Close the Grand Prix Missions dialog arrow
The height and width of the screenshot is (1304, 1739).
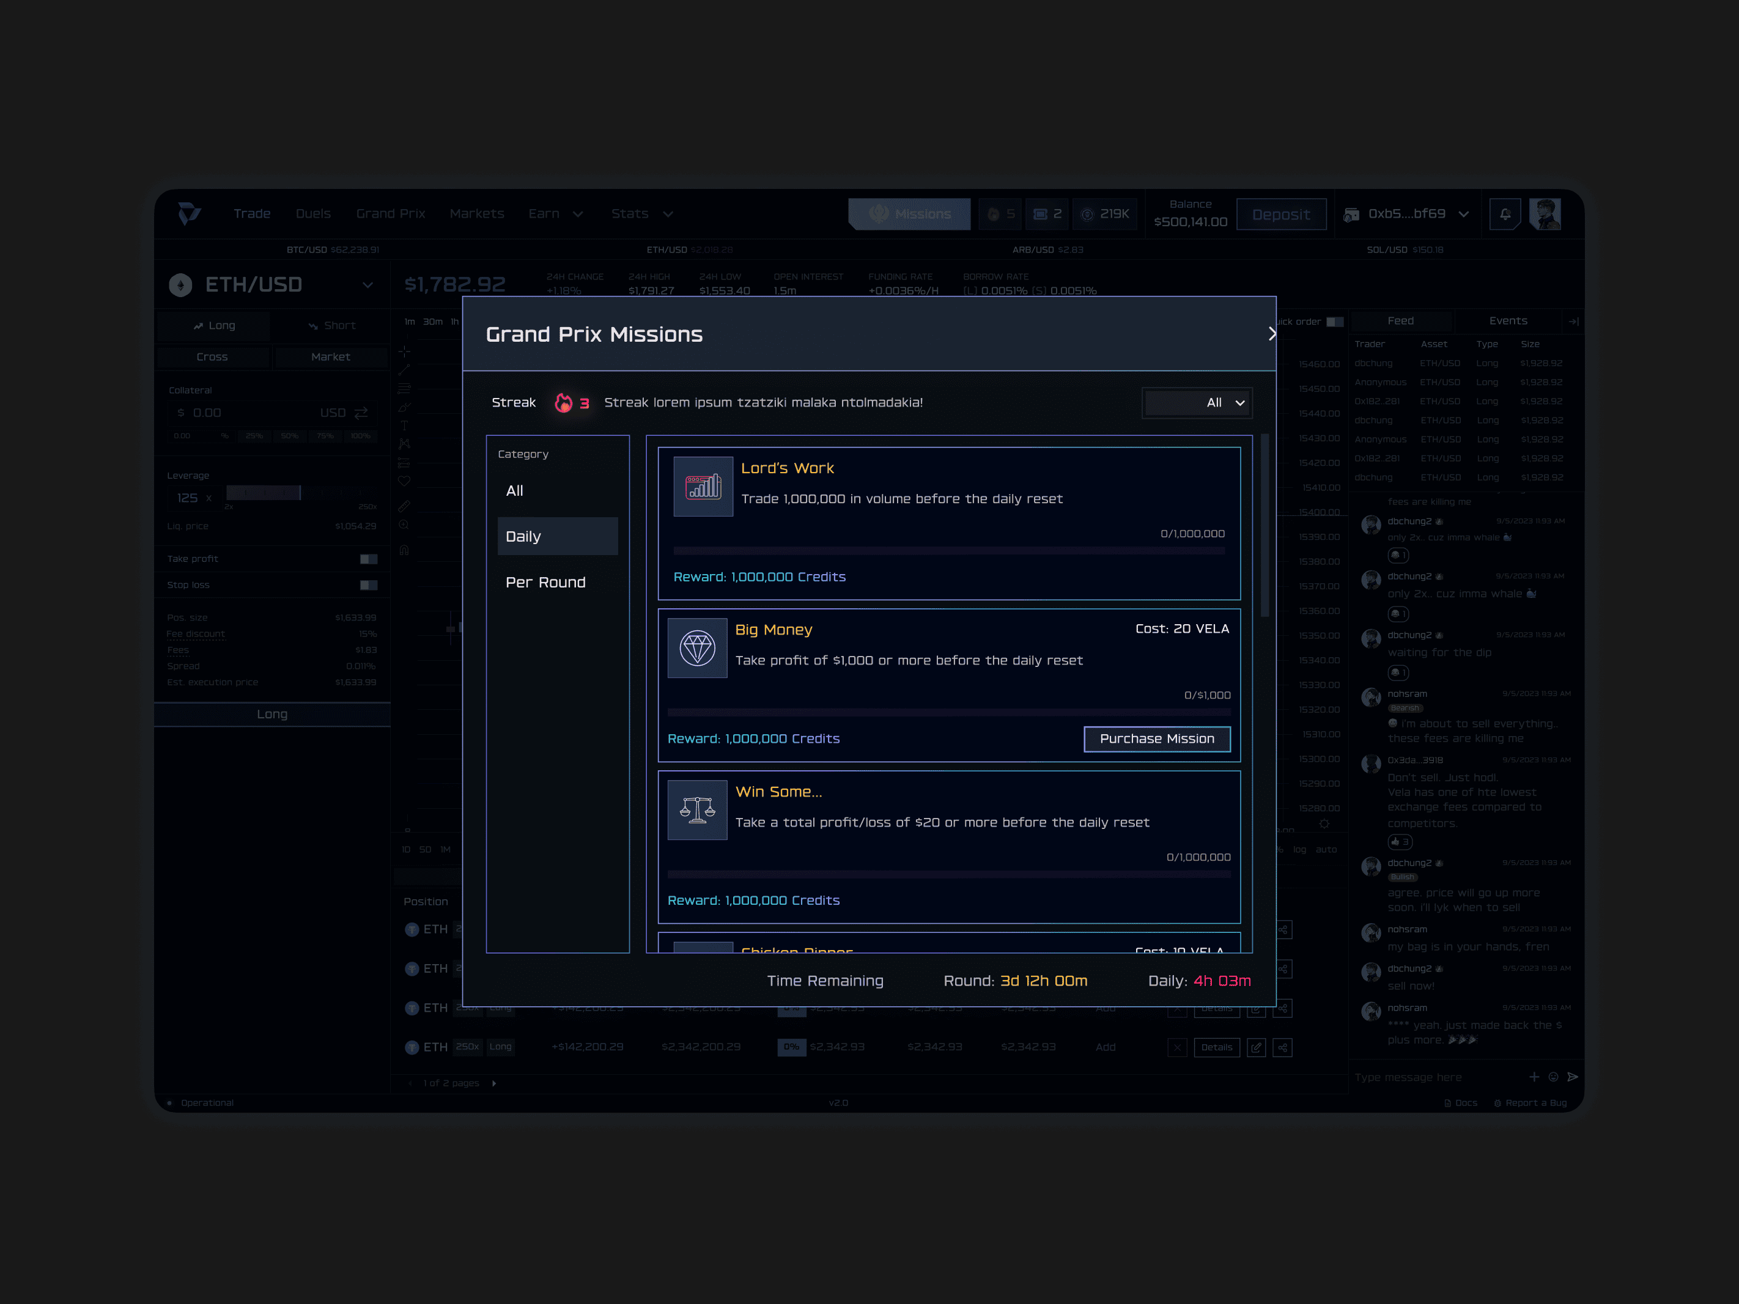[x=1271, y=333]
